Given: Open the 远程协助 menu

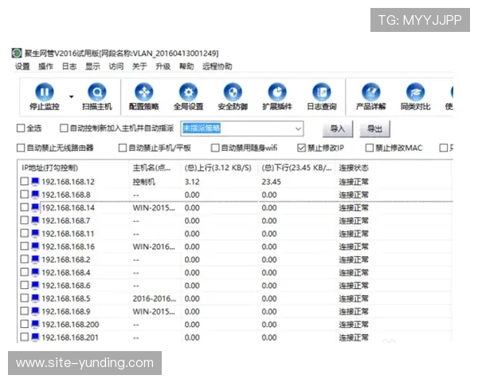Looking at the screenshot, I should pos(217,66).
